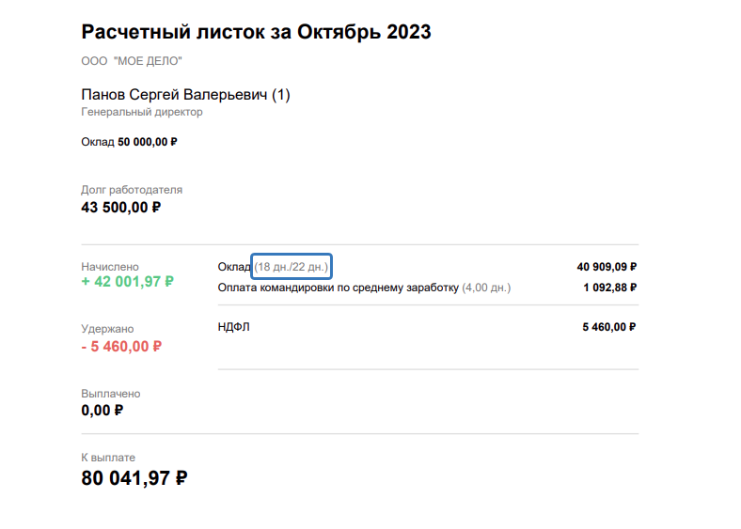Click the Долг работодателя label
Viewport: 741px width, 529px height.
point(132,190)
